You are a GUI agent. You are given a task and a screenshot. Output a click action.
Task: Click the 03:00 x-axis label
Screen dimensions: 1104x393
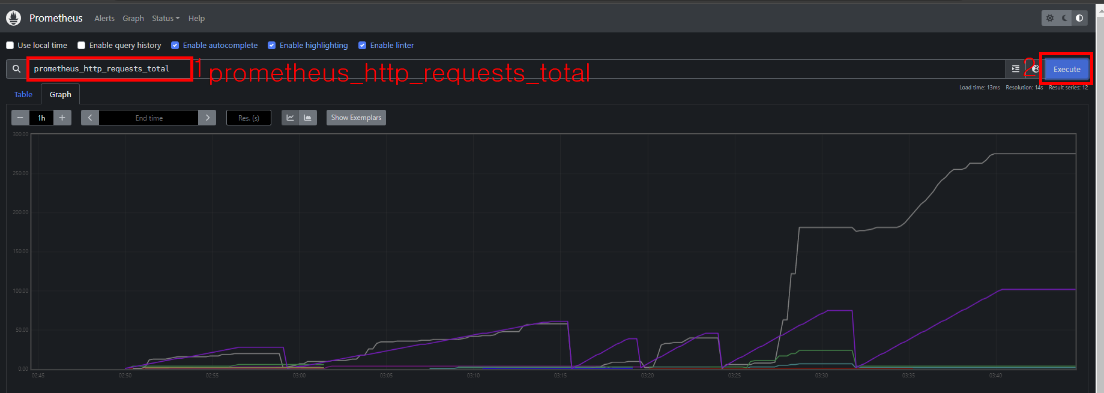coord(299,376)
